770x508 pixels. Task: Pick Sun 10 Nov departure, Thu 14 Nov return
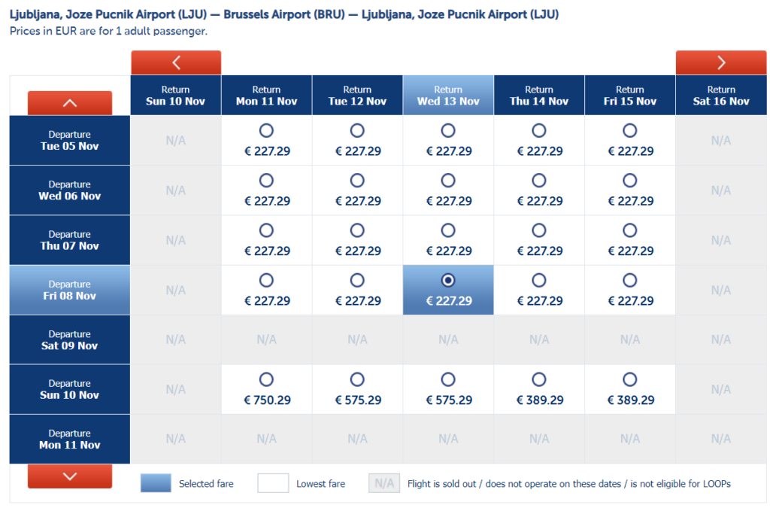tap(539, 380)
